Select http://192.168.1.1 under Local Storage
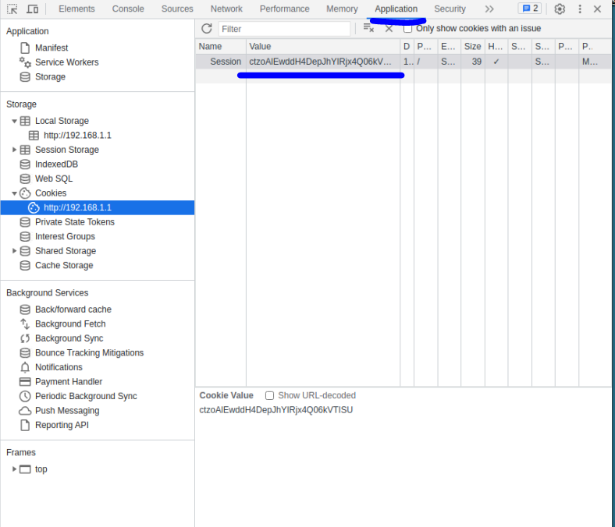 (77, 136)
